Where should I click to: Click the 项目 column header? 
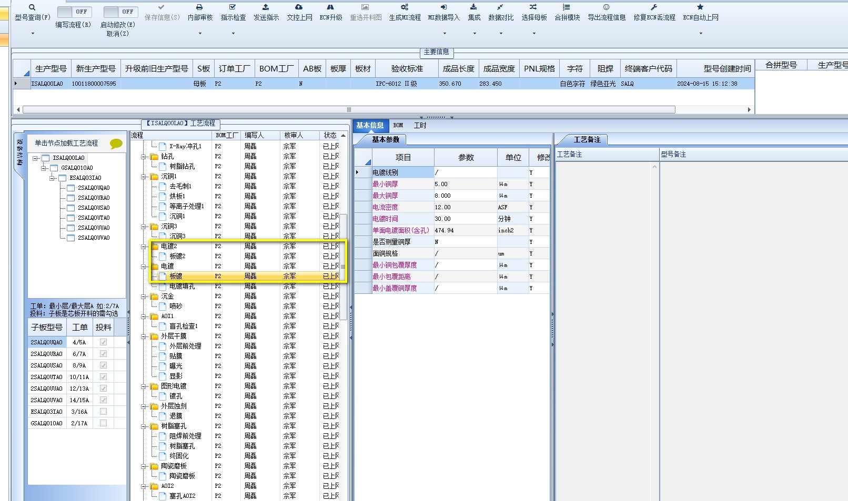click(x=403, y=158)
